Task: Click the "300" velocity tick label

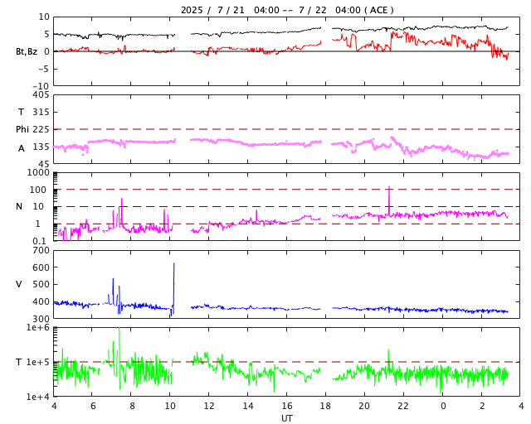Action: [x=41, y=319]
